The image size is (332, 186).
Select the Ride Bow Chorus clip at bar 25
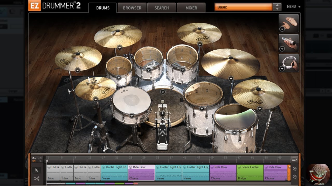(x=141, y=173)
